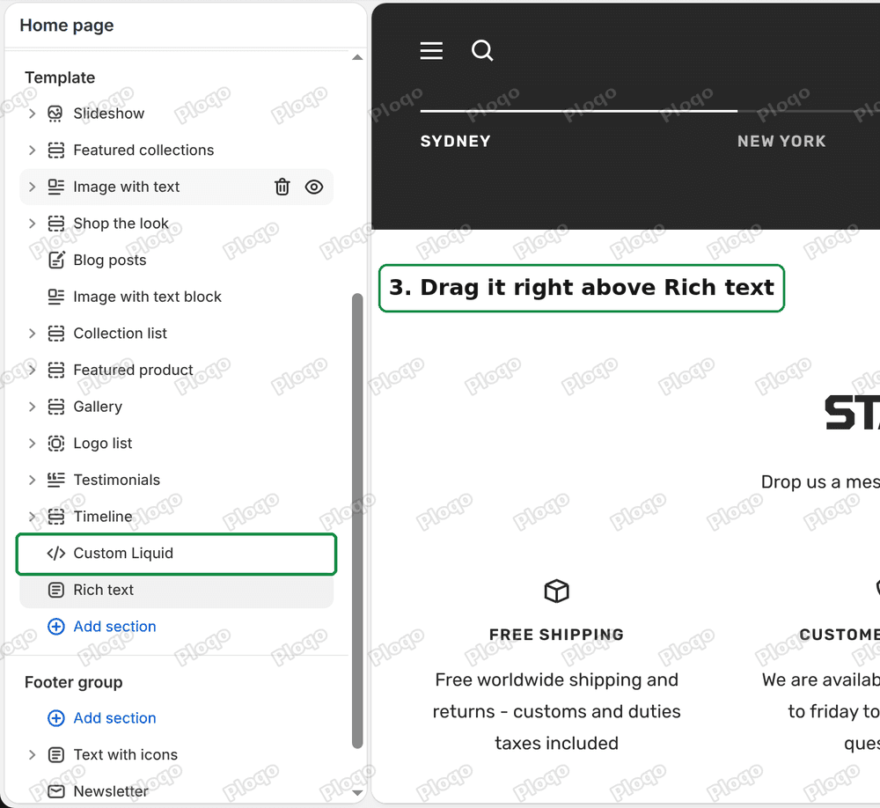Screen dimensions: 880x808
Task: Select the NEW YORK slide tab in preview
Action: (781, 141)
